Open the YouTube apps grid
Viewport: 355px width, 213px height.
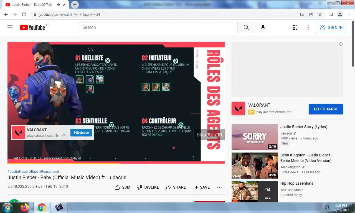click(295, 27)
